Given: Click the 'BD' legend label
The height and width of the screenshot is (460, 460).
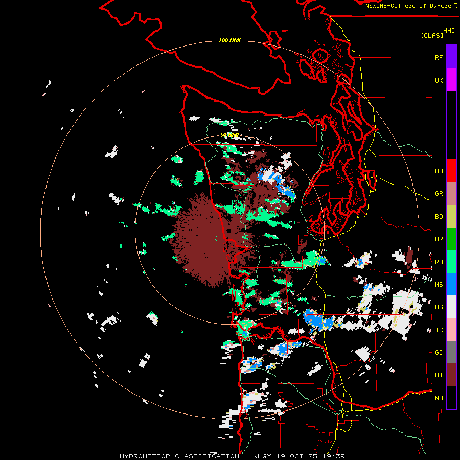Looking at the screenshot, I should (x=439, y=217).
